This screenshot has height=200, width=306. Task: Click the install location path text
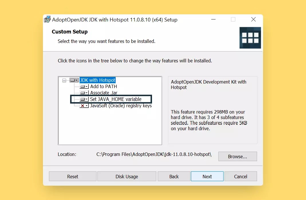[154, 154]
